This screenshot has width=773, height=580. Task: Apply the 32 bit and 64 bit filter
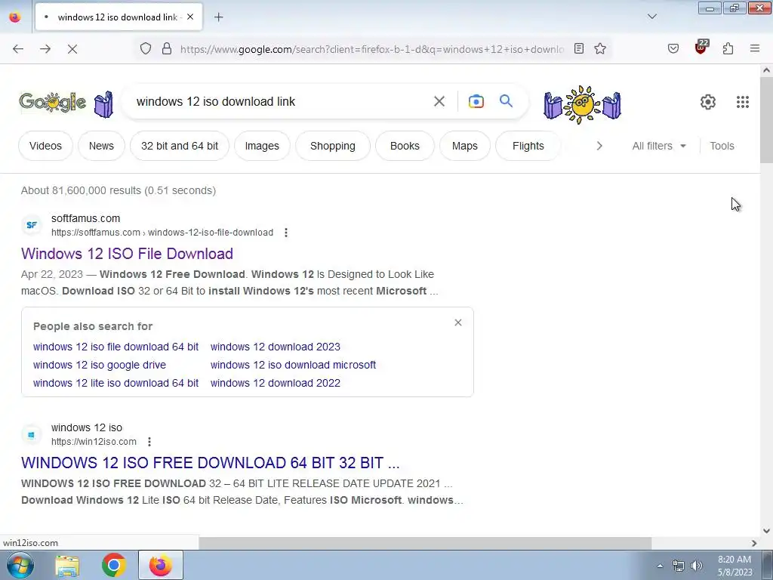coord(180,146)
